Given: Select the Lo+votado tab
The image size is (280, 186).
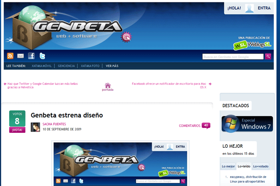Looking at the screenshot, I should (261, 166).
